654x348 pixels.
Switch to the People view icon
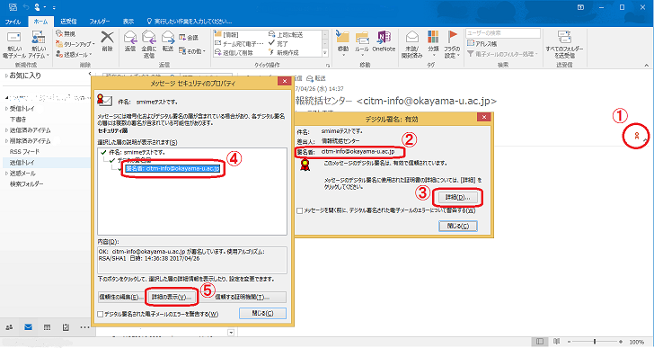pos(9,327)
